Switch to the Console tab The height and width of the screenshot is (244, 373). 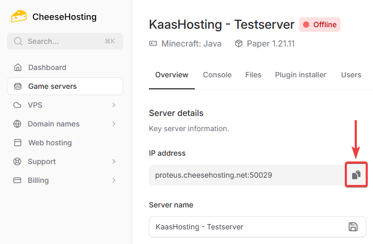(217, 75)
